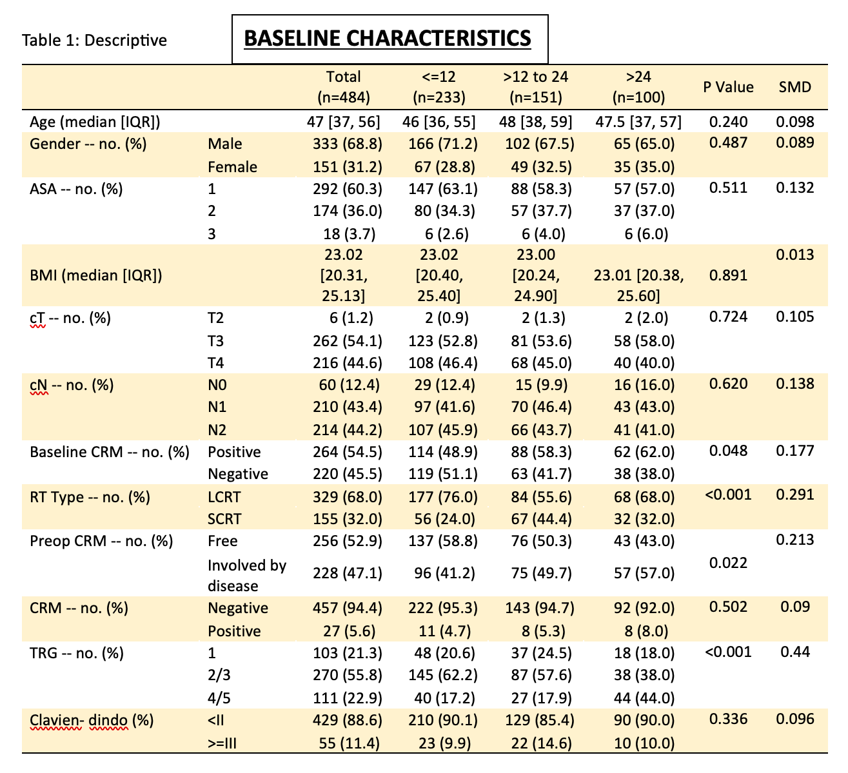
Task: Select the BMI P value 0.891 cell
Action: [x=728, y=276]
